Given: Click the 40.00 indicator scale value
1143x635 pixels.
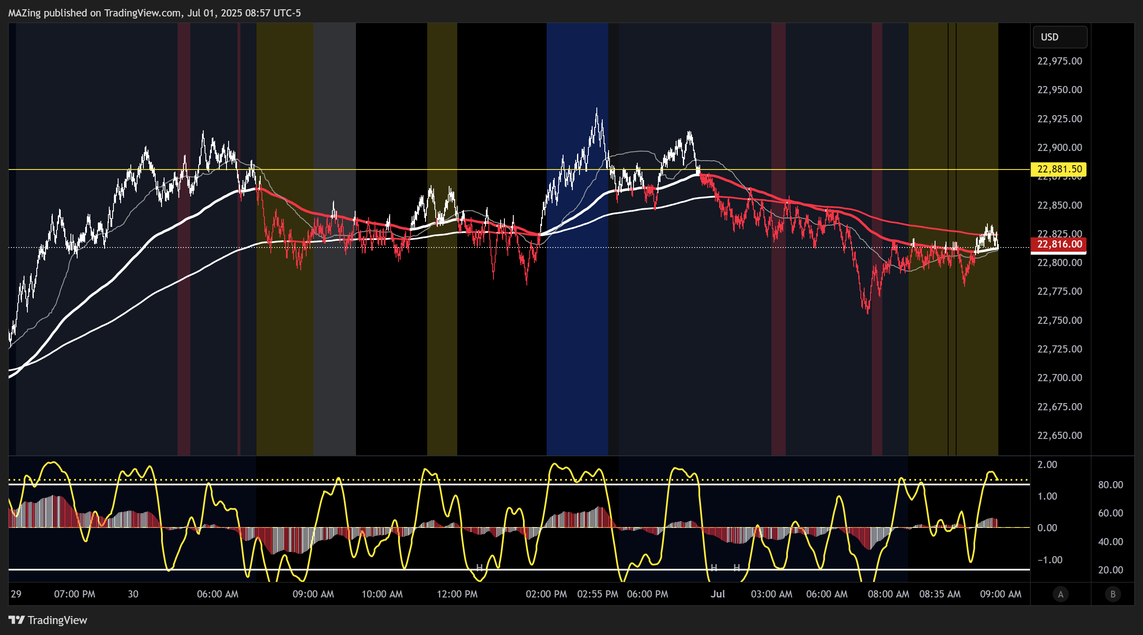Looking at the screenshot, I should tap(1111, 542).
